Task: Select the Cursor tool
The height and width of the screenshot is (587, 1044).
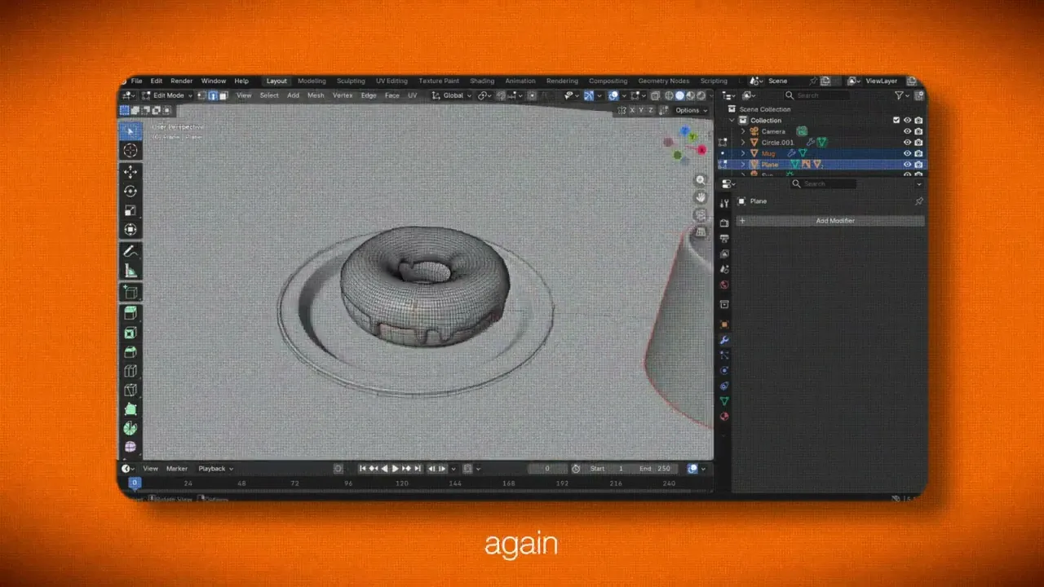Action: [x=130, y=151]
